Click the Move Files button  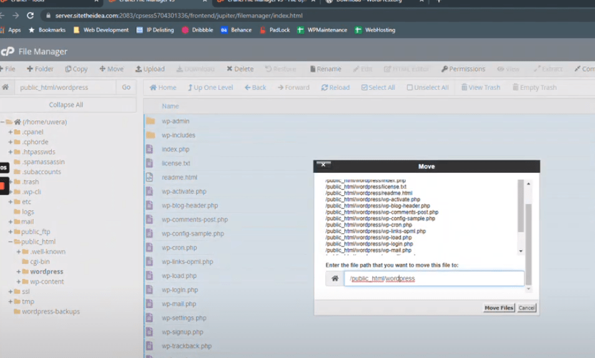click(499, 307)
